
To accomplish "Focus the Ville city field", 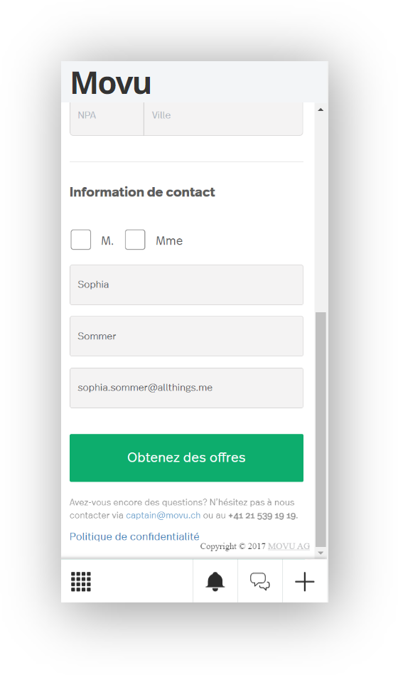I will click(223, 119).
